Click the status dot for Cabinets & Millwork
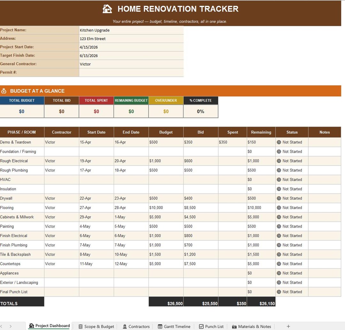The image size is (345, 330). point(279,217)
